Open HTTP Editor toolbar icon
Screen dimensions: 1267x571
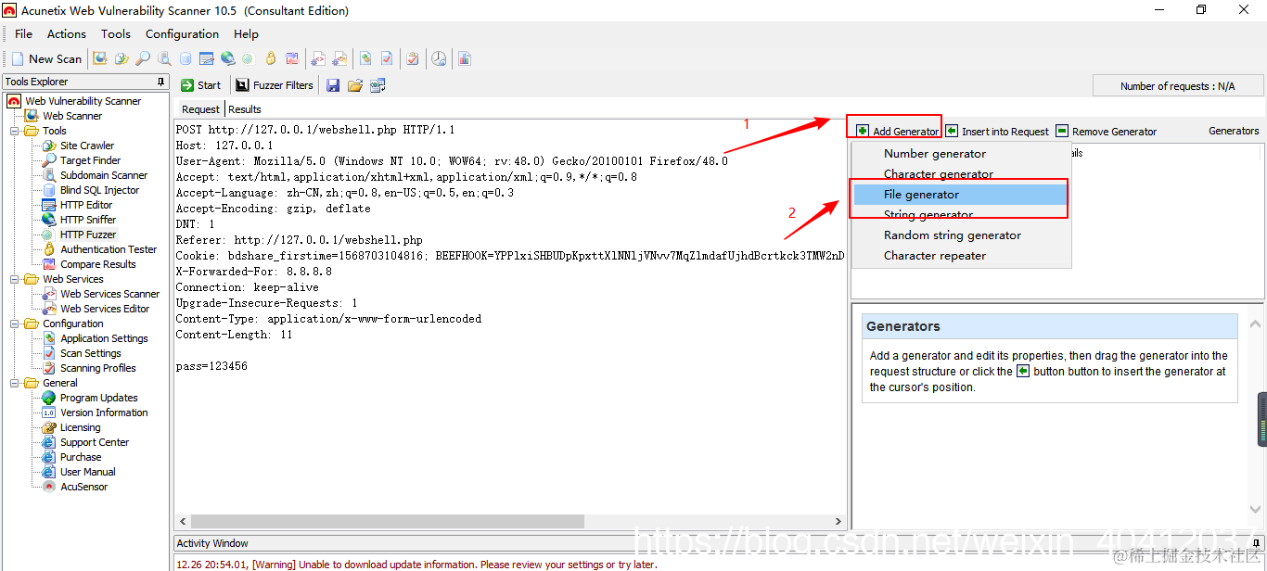(207, 58)
